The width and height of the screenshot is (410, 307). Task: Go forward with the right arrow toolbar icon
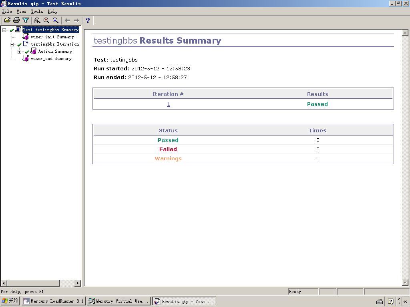pos(76,20)
